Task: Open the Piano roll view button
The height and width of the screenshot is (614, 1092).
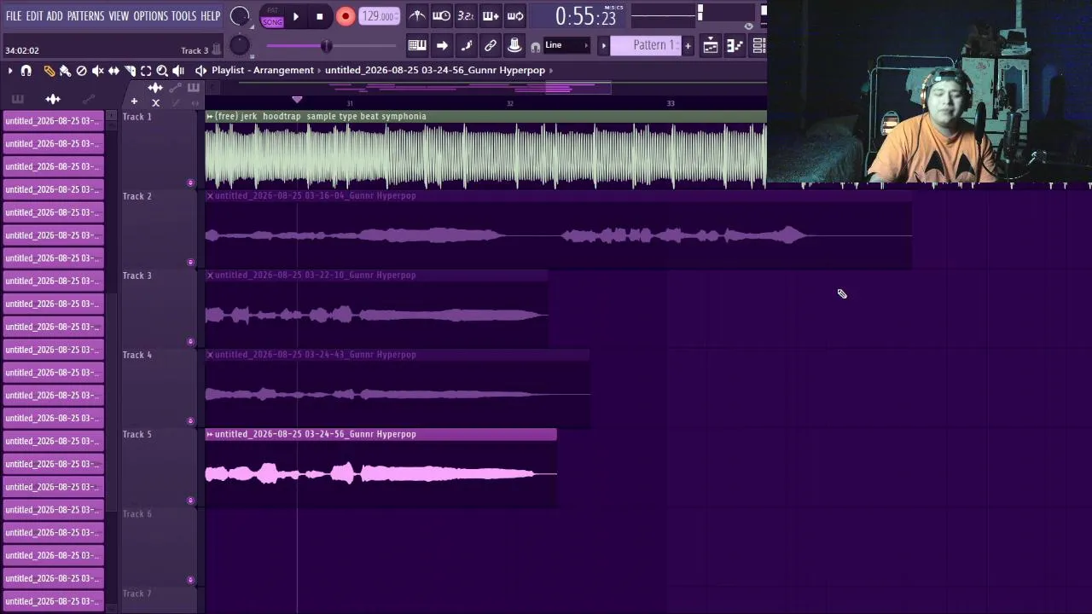Action: click(x=735, y=46)
